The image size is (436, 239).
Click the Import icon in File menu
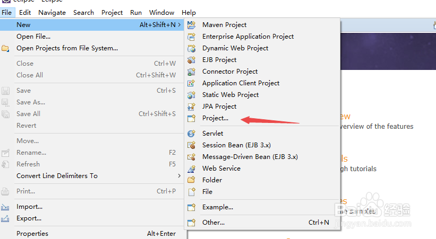tap(6, 207)
